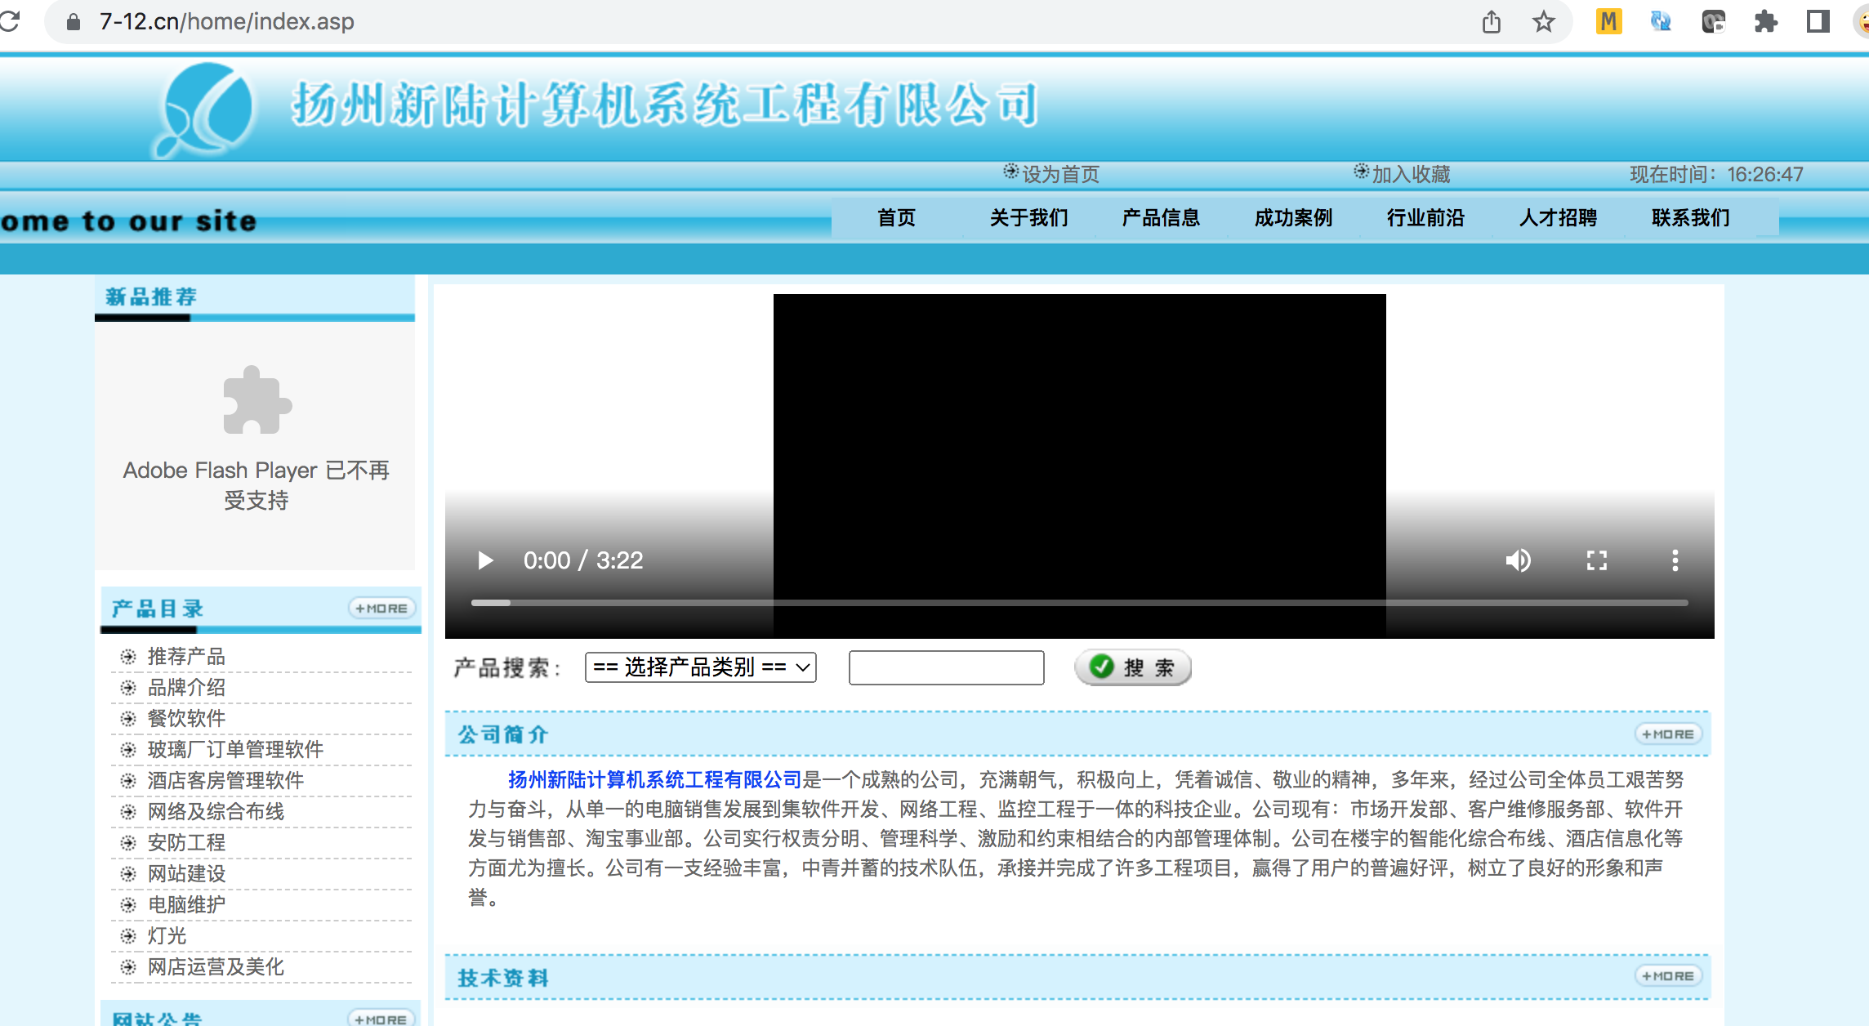
Task: Bookmark page with star icon
Action: coord(1543,22)
